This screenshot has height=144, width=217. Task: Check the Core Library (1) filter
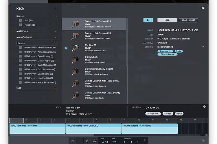(20, 56)
